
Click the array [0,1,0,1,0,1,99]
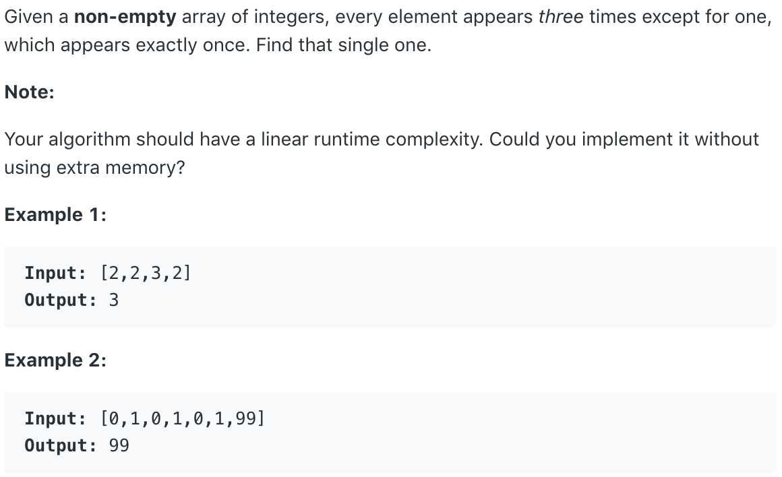pyautogui.click(x=183, y=418)
